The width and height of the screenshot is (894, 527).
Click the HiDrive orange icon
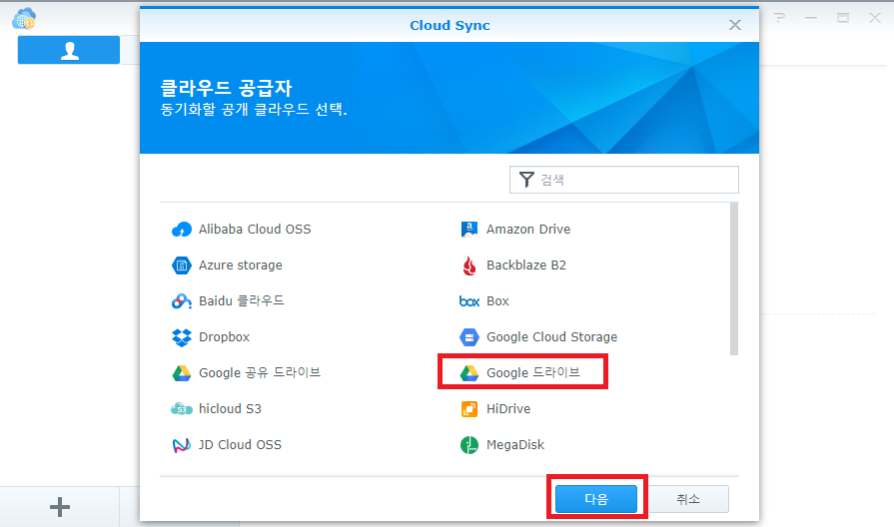tap(469, 409)
